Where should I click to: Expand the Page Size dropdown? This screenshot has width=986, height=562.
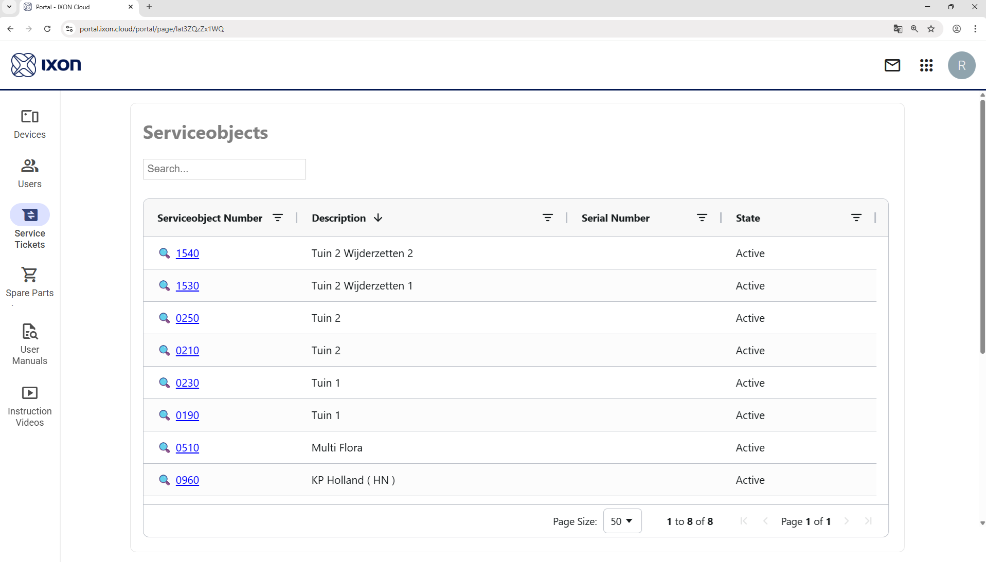tap(622, 521)
